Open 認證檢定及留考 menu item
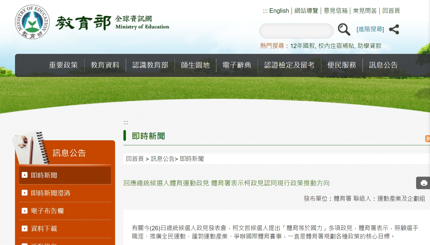This screenshot has height=245, width=430. coord(289,65)
